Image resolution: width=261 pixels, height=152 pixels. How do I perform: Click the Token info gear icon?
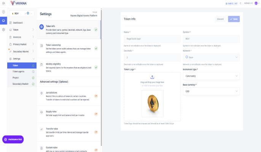tap(42, 27)
